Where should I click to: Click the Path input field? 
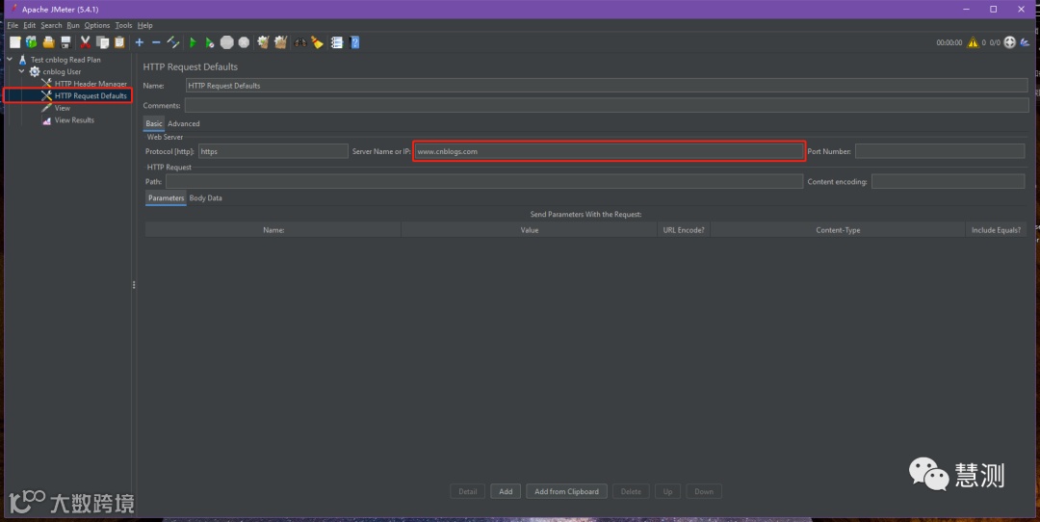click(x=484, y=181)
